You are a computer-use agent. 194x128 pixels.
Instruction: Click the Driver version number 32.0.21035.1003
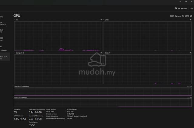(x=72, y=109)
